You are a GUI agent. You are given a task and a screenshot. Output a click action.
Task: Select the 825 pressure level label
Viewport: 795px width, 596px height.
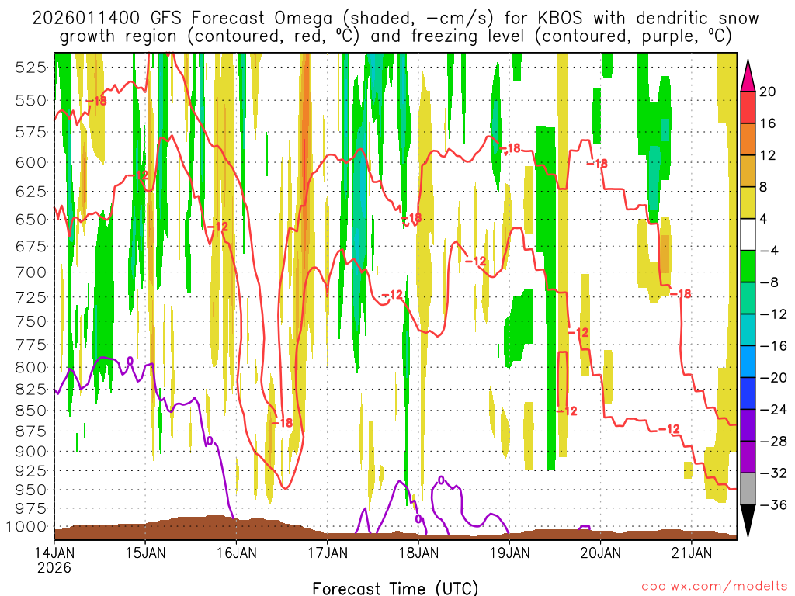point(31,390)
